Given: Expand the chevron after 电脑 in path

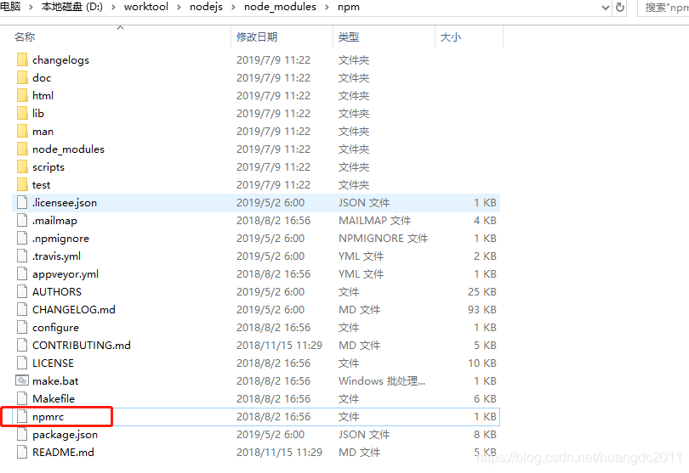Looking at the screenshot, I should (31, 7).
